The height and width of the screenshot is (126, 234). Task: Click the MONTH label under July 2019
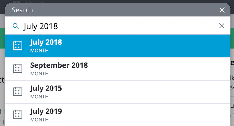(x=39, y=120)
